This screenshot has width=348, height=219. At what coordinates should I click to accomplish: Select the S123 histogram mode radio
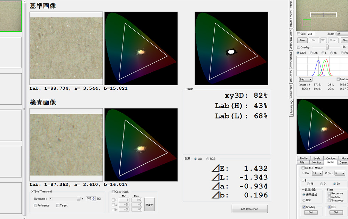coord(298,53)
